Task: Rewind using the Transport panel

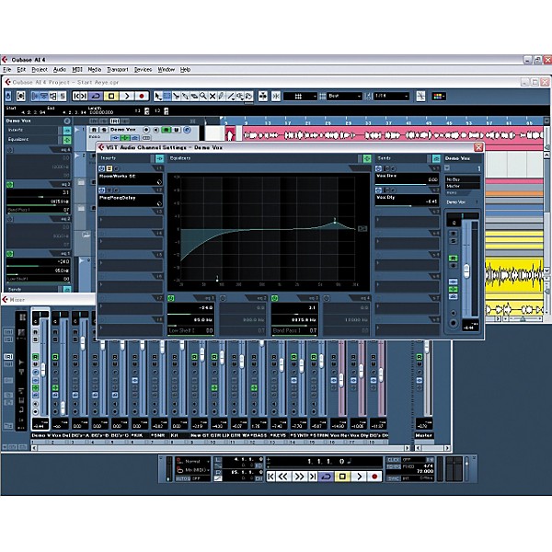Action: point(283,477)
